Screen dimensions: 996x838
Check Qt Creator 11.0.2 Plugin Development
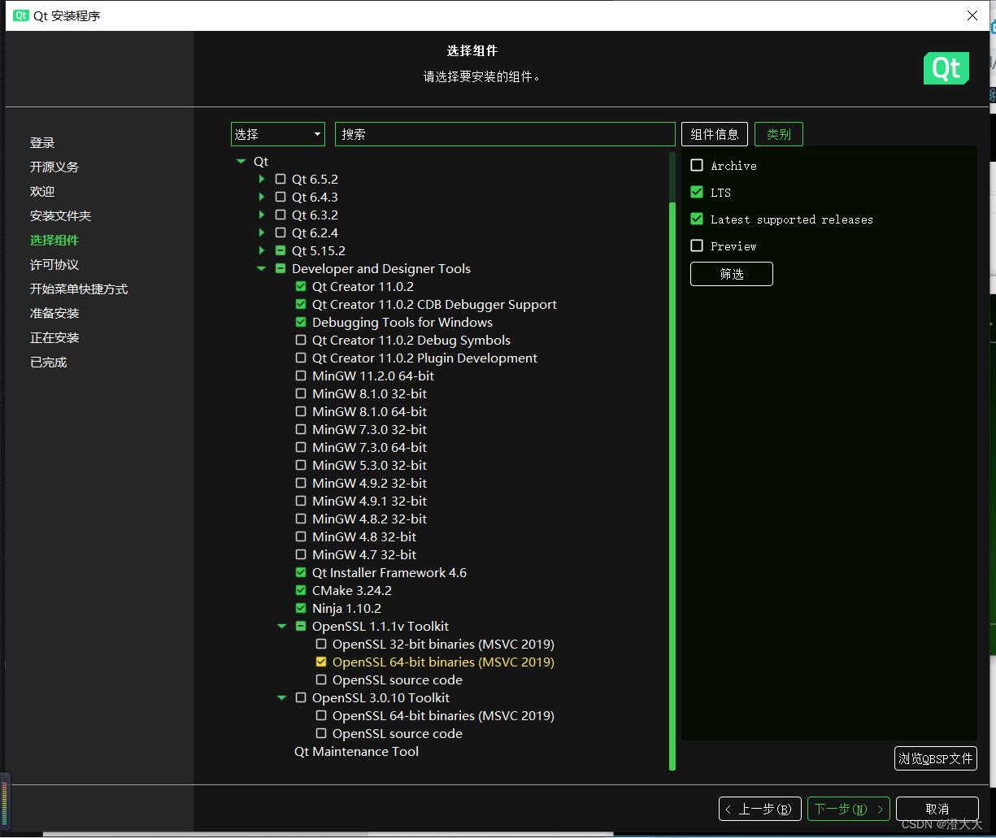301,358
